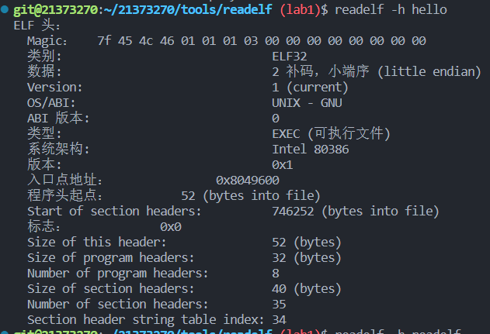Click the 'git@21373270' user host text
Screen dimensions: 490x334
(56, 9)
